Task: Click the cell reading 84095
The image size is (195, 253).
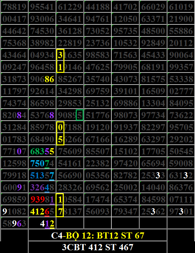Action: click(x=181, y=103)
